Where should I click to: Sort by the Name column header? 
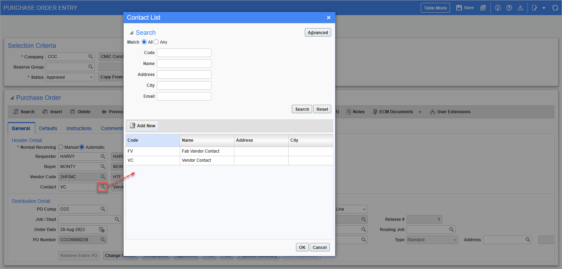coord(207,140)
